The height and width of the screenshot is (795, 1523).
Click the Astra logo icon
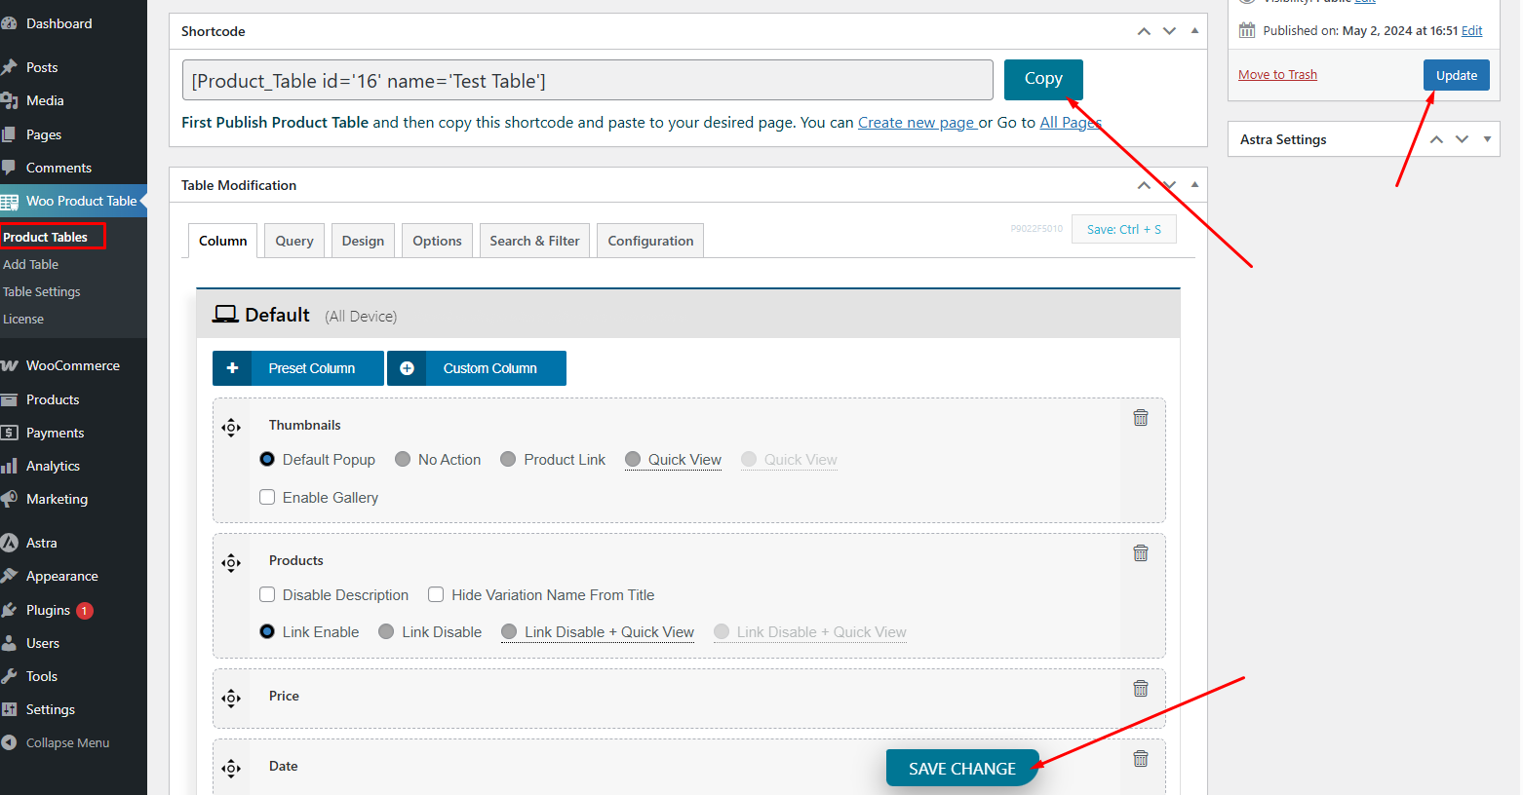(10, 543)
